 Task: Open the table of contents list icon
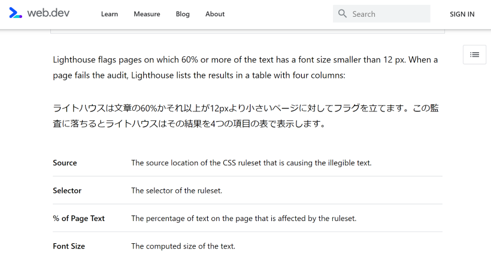[x=474, y=55]
